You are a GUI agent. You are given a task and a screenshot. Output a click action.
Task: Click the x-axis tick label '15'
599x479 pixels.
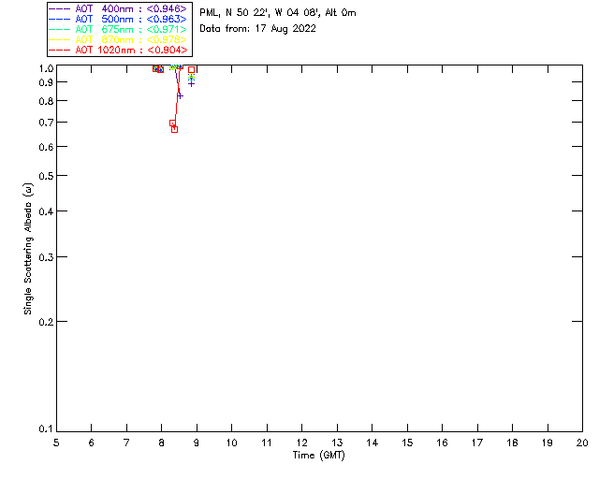407,443
